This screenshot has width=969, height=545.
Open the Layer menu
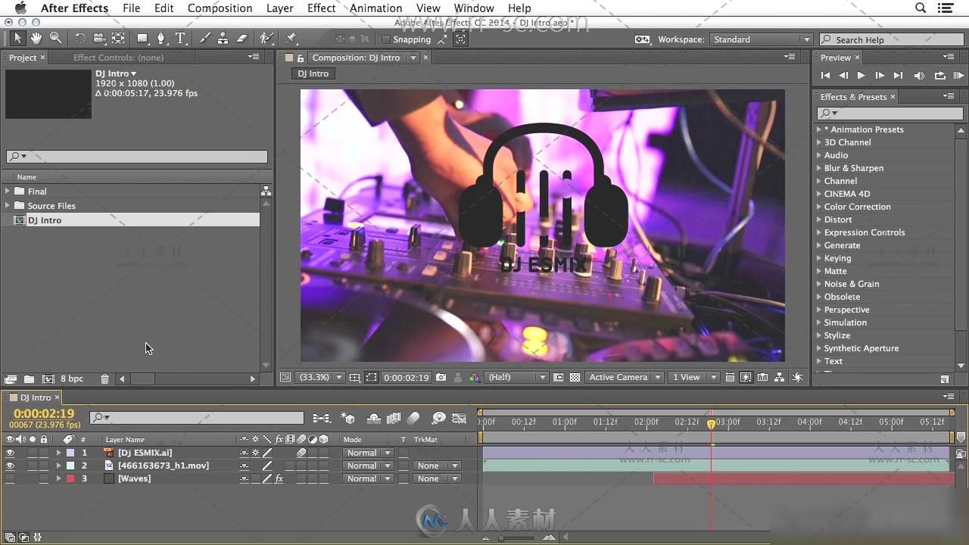(279, 8)
